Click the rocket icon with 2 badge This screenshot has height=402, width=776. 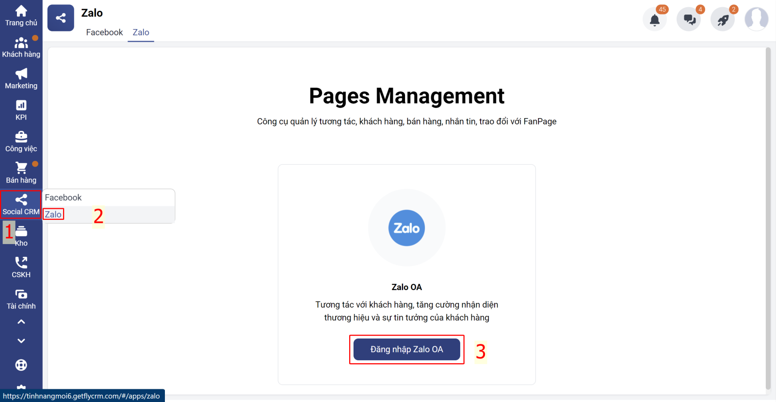pyautogui.click(x=723, y=20)
